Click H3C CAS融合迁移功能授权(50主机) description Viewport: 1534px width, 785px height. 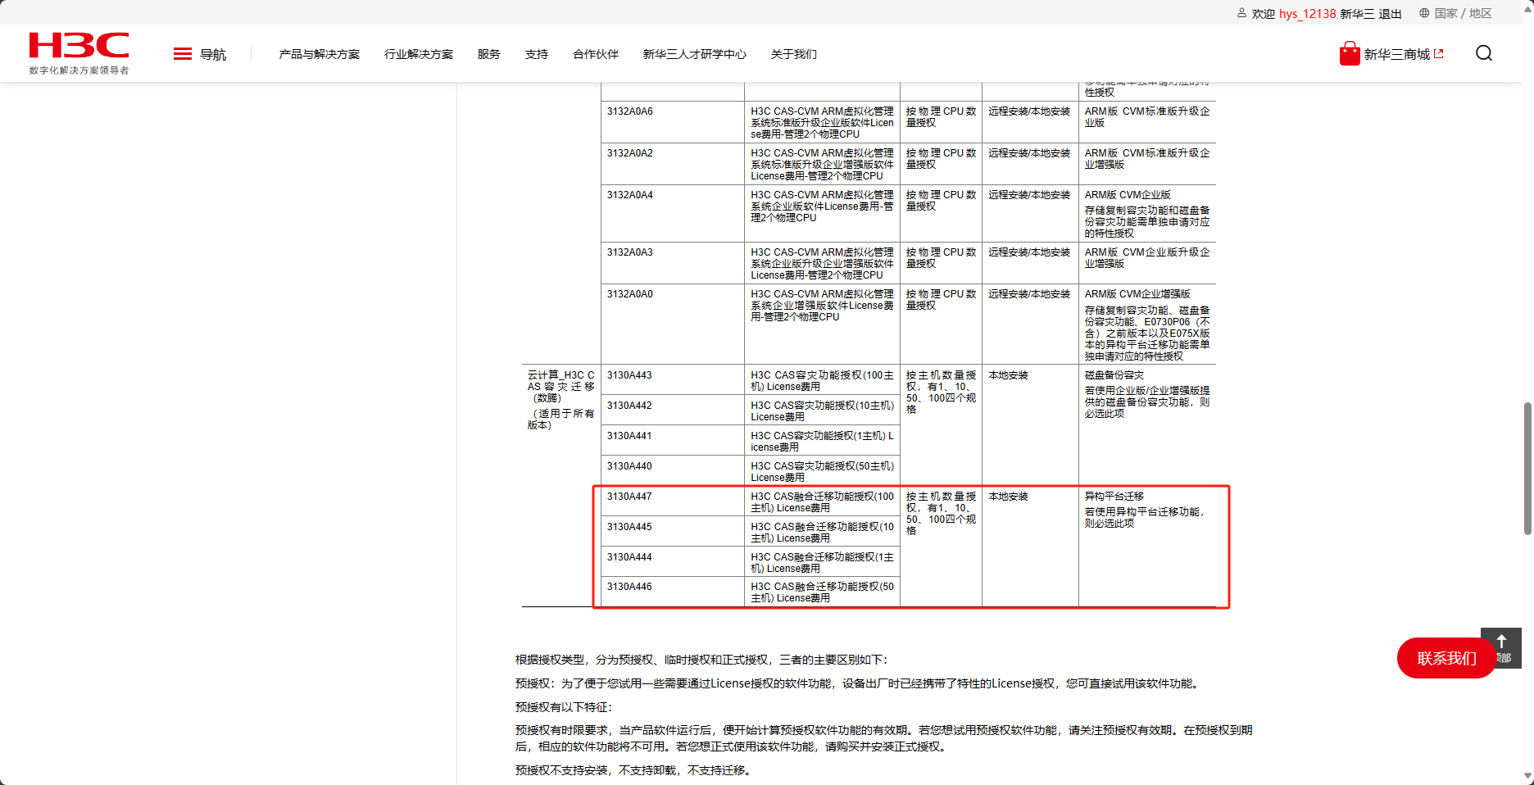pyautogui.click(x=822, y=592)
